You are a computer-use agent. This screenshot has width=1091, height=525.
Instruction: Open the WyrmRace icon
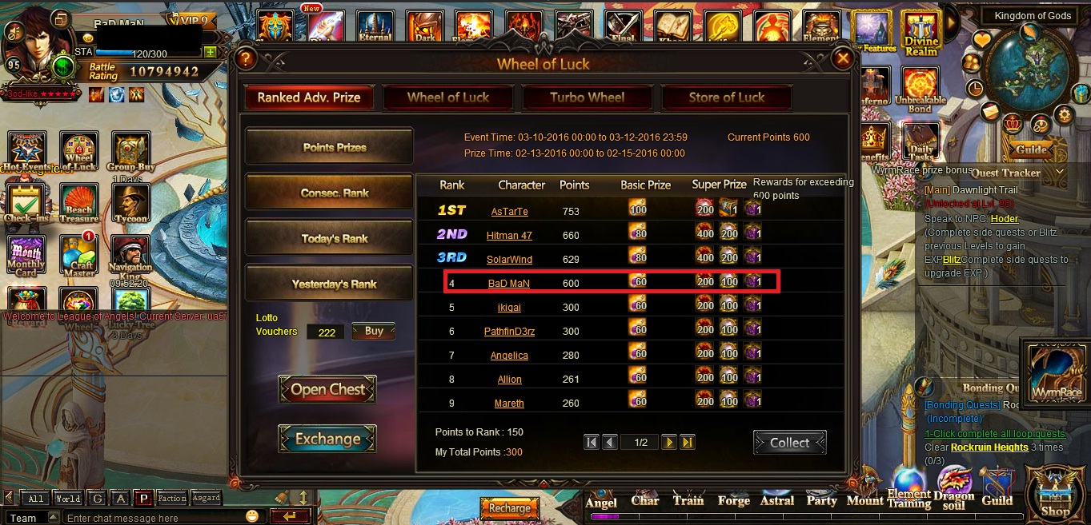[x=1056, y=373]
